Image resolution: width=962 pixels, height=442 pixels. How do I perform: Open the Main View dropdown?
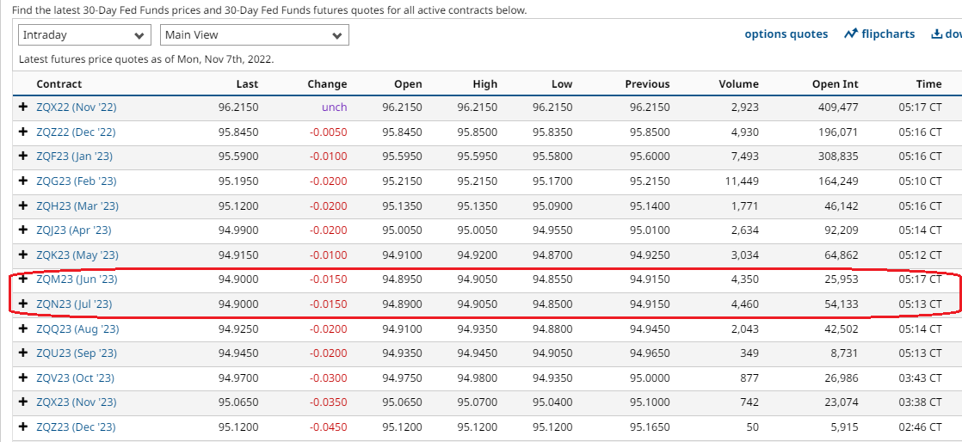(x=254, y=35)
